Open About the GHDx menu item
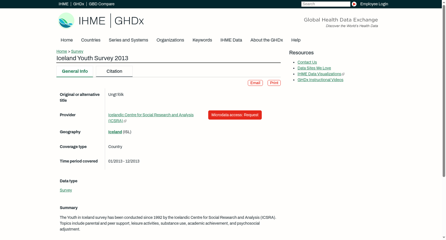 pos(266,40)
